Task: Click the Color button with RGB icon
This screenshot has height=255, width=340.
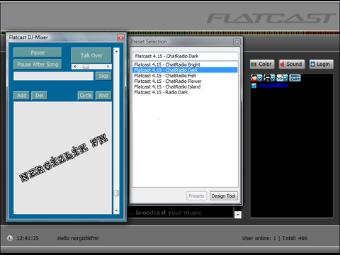Action: pyautogui.click(x=262, y=64)
